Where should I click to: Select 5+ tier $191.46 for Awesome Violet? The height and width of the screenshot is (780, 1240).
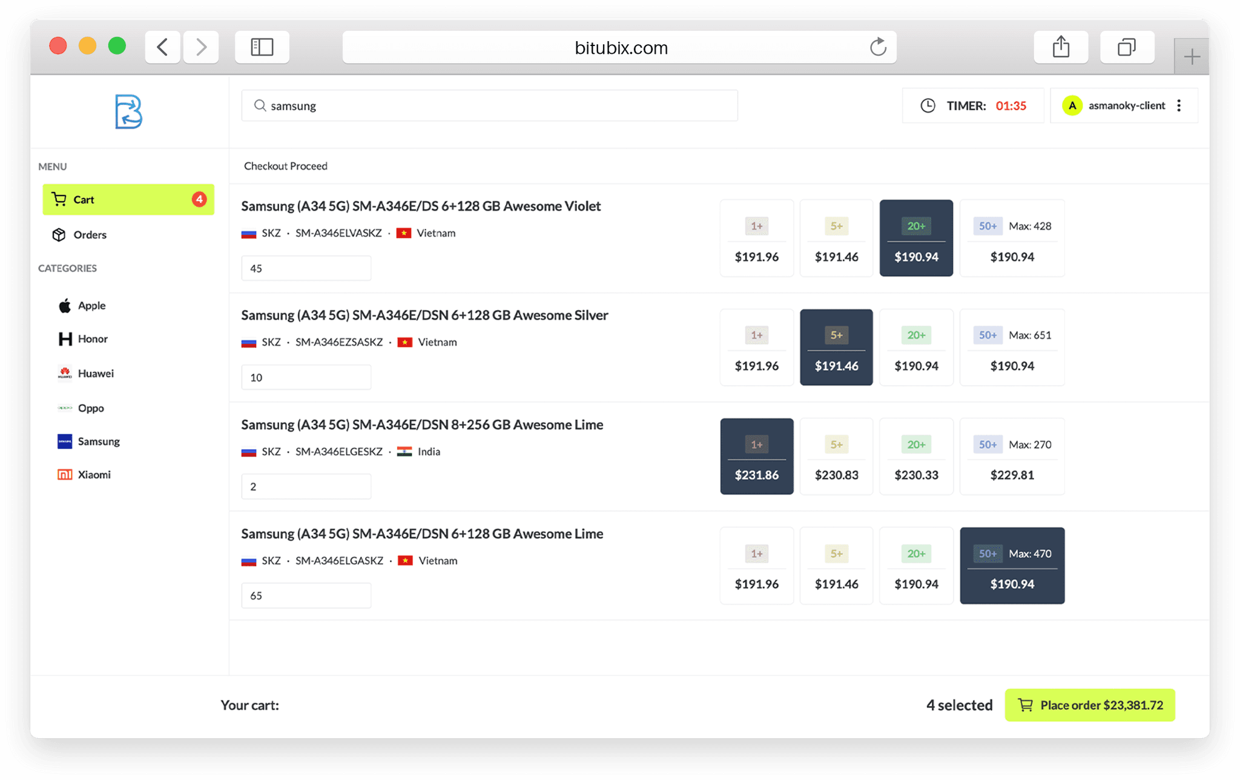(x=836, y=238)
